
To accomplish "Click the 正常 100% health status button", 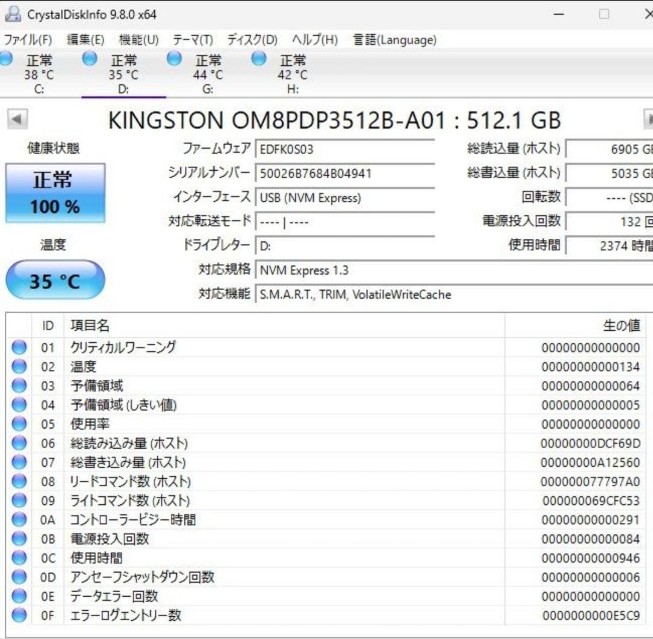I will tap(56, 193).
